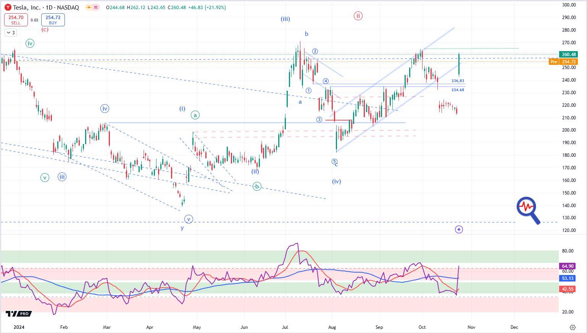
Task: Click the SELL 254.70 button
Action: pos(16,20)
